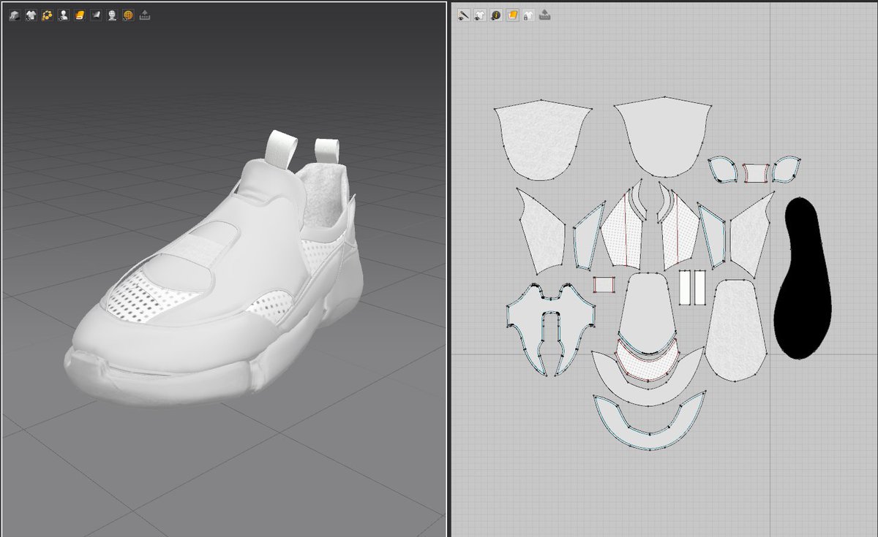This screenshot has height=537, width=878.
Task: Select the yellow textured surface icon in 2D toolbar
Action: coord(512,15)
